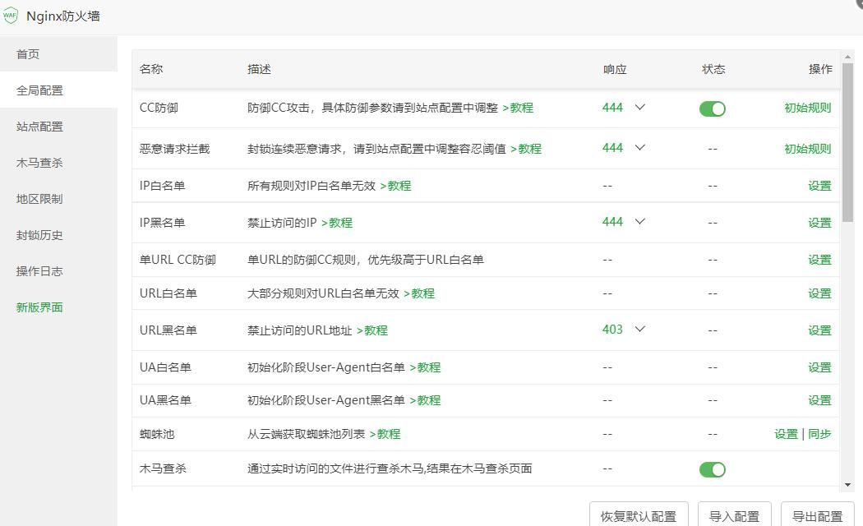Disable the CC防御 protection toggle

click(712, 108)
